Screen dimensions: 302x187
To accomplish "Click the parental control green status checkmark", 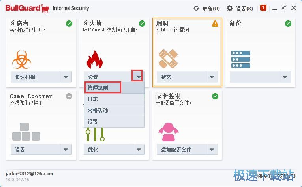I will pos(215,96).
